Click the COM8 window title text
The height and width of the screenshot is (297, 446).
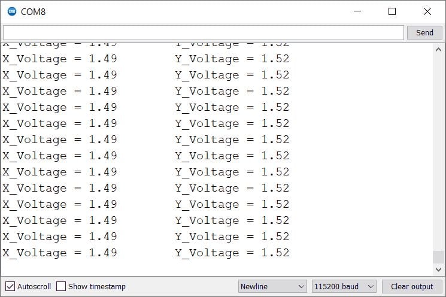33,11
